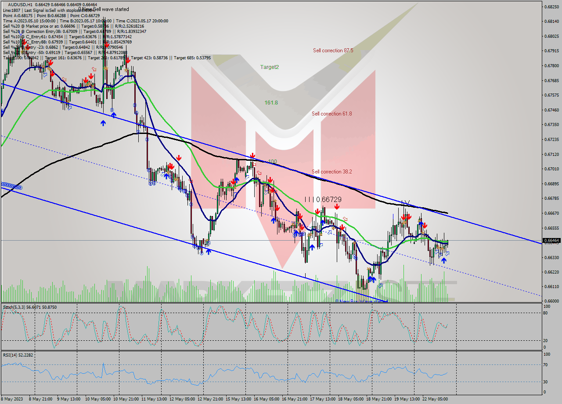Click the 'Sell correction 87.5' label
Screen dimensions: 562x404
(x=333, y=50)
